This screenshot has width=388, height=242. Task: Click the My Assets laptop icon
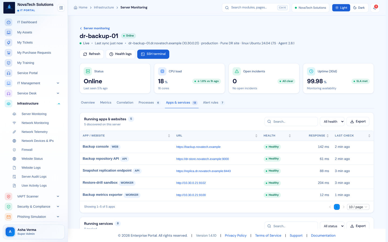9,33
